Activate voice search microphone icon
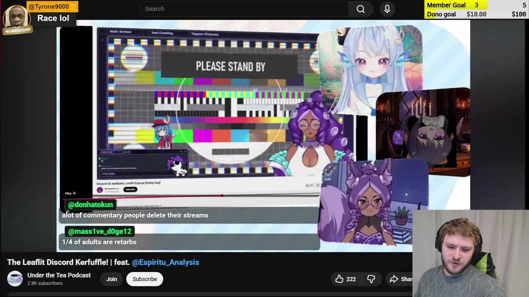The width and height of the screenshot is (529, 297). pyautogui.click(x=387, y=9)
